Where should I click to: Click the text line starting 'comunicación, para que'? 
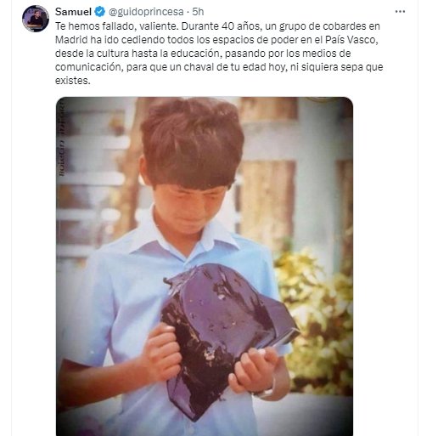(x=219, y=67)
